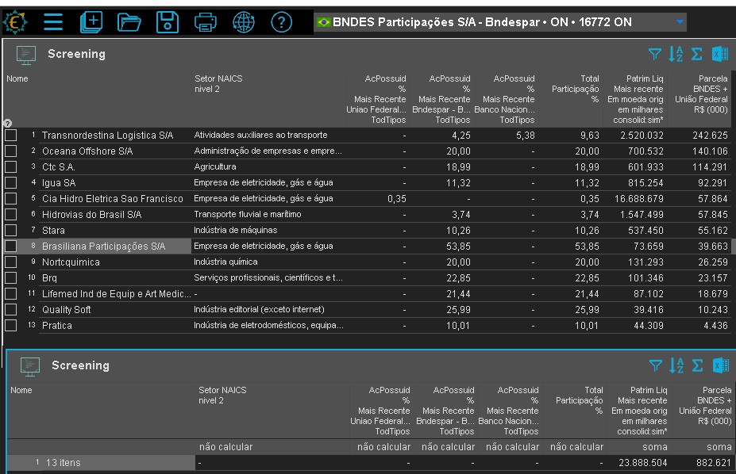Click the 16.688.679 patrimônio value
The image size is (736, 474).
[x=639, y=199]
